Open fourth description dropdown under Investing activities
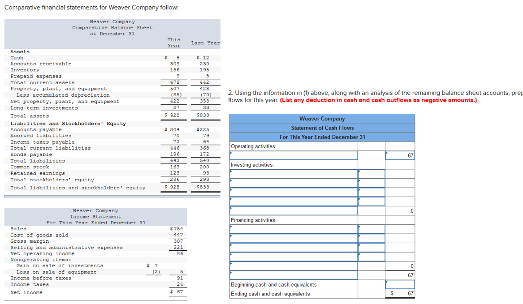Image resolution: width=523 pixels, height=304 pixels. 294,201
